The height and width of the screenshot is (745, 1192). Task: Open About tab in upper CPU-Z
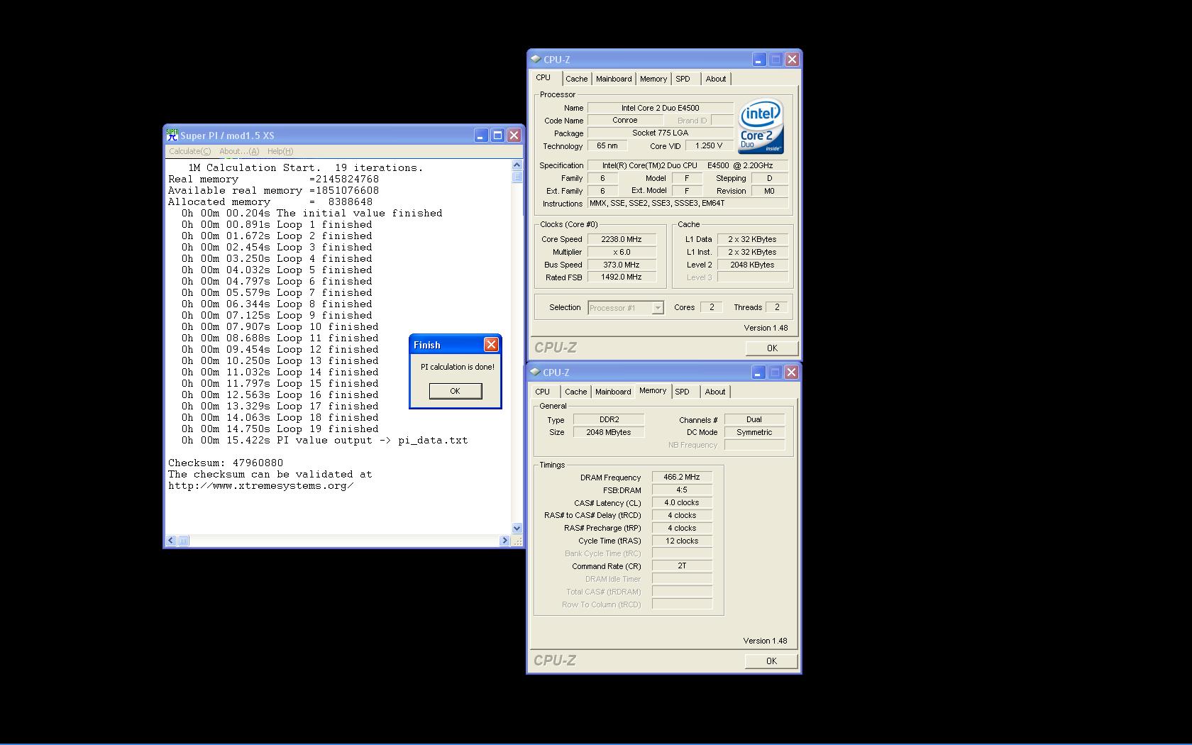tap(716, 79)
